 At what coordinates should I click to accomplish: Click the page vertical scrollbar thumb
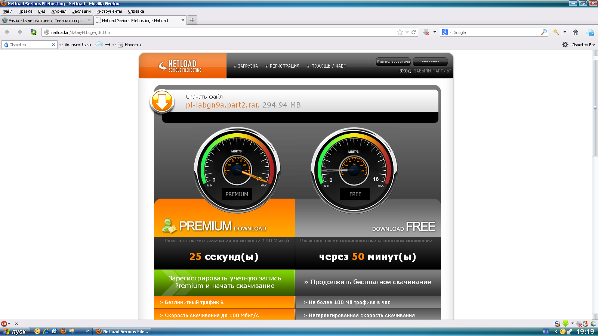(595, 108)
